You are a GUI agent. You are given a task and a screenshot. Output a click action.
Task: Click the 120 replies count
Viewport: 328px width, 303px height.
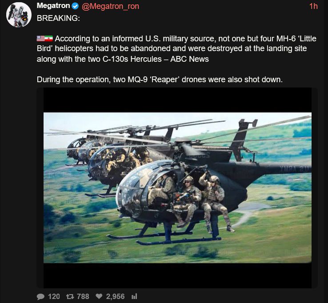(54, 296)
